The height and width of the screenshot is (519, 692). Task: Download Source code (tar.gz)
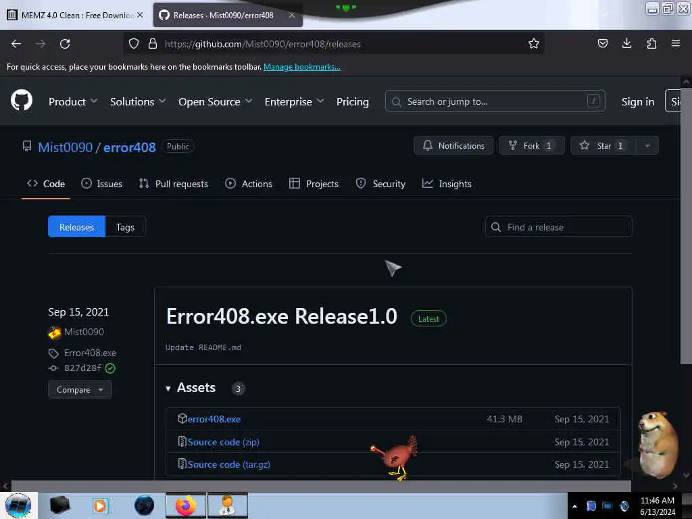228,464
